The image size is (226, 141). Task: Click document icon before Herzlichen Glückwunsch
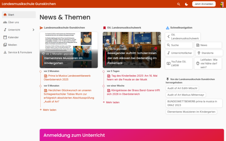point(46,91)
